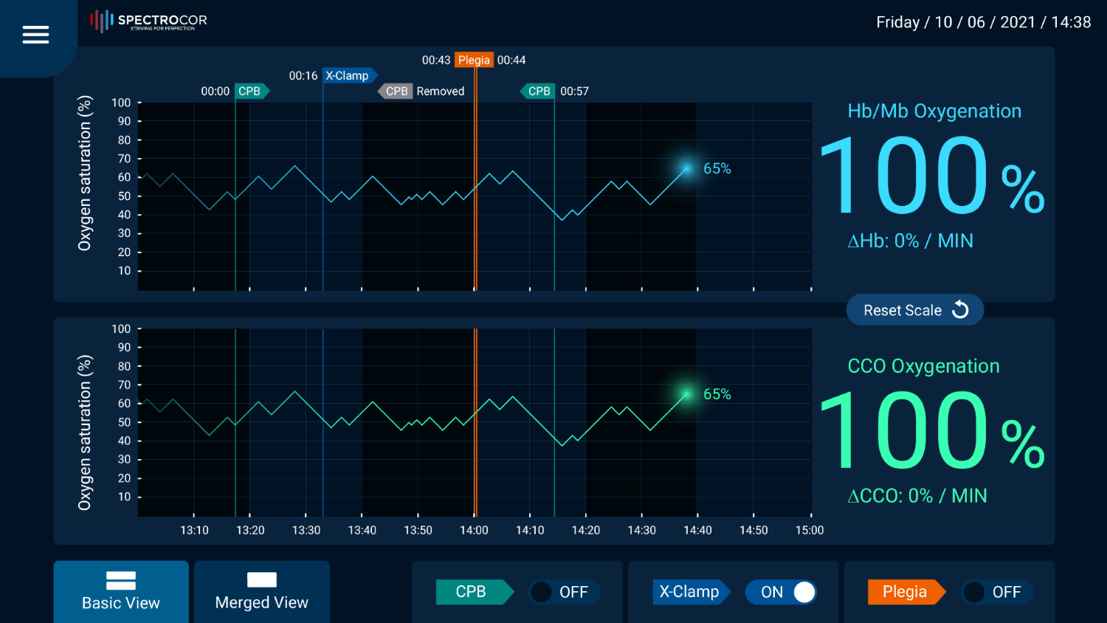The width and height of the screenshot is (1107, 623).
Task: Turn off the X-Clamp toggle
Action: 781,592
